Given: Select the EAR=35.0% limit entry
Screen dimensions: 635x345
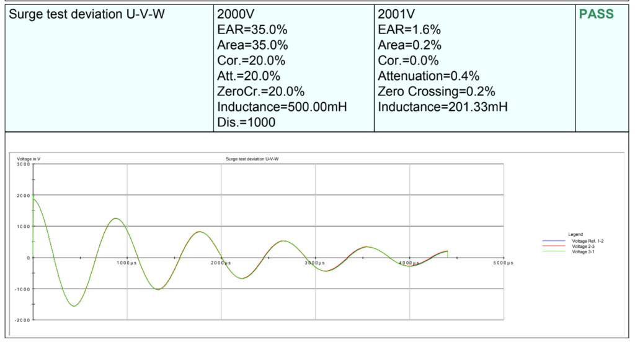Looking at the screenshot, I should pos(252,30).
